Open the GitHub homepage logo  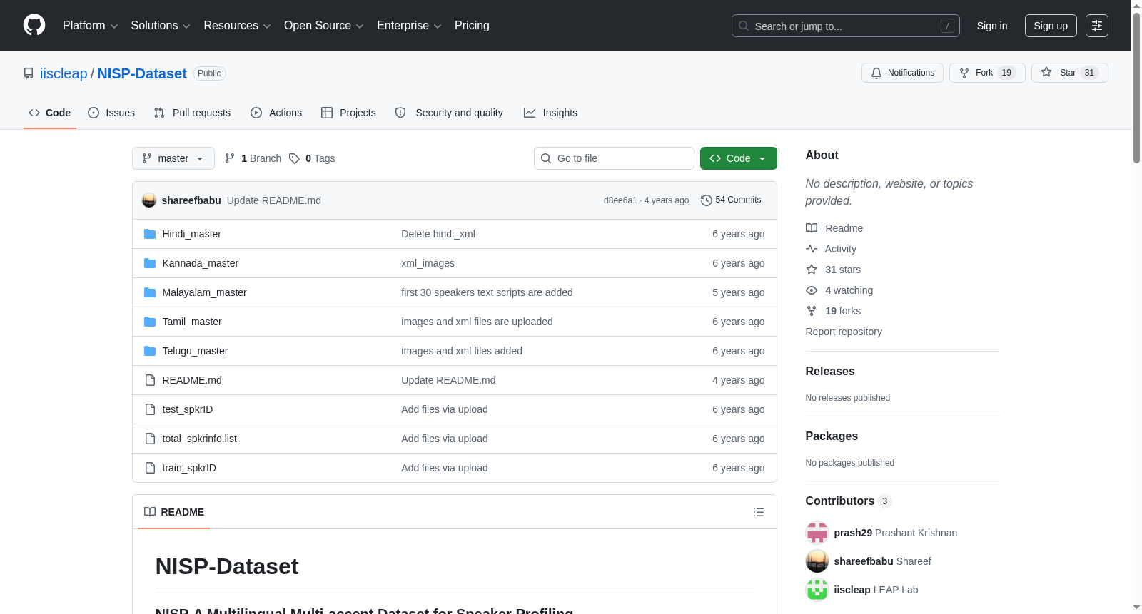[x=34, y=26]
